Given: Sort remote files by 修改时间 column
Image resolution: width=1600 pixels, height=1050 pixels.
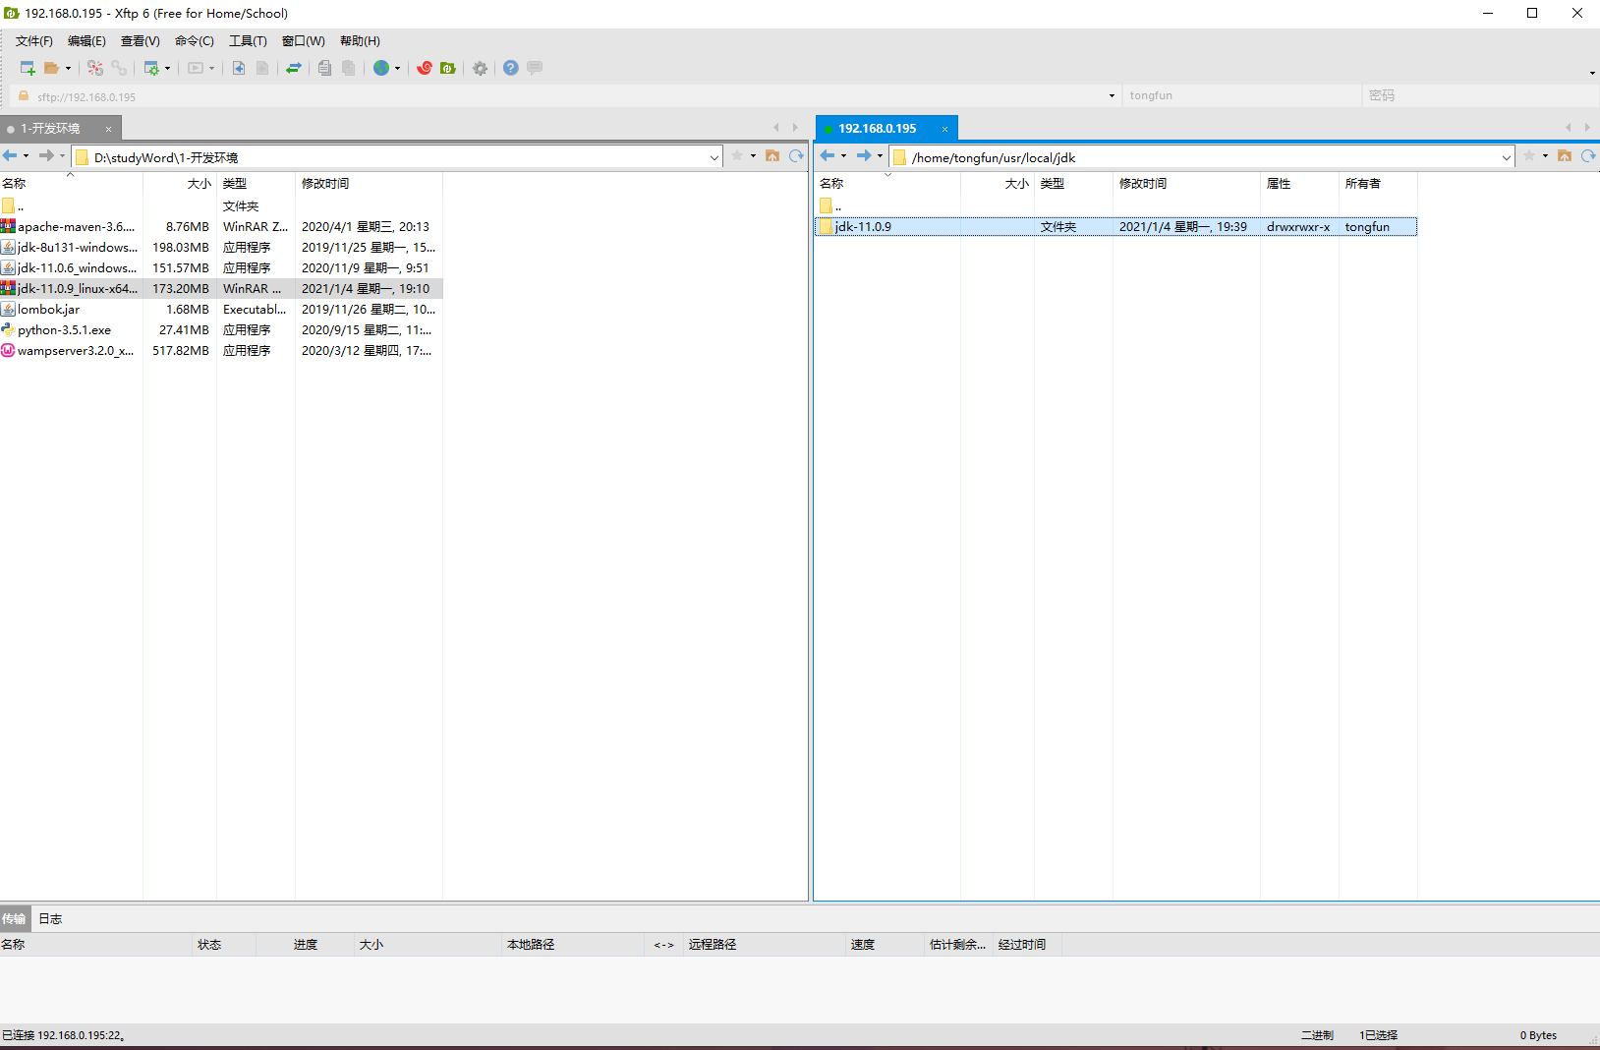Looking at the screenshot, I should click(1186, 184).
